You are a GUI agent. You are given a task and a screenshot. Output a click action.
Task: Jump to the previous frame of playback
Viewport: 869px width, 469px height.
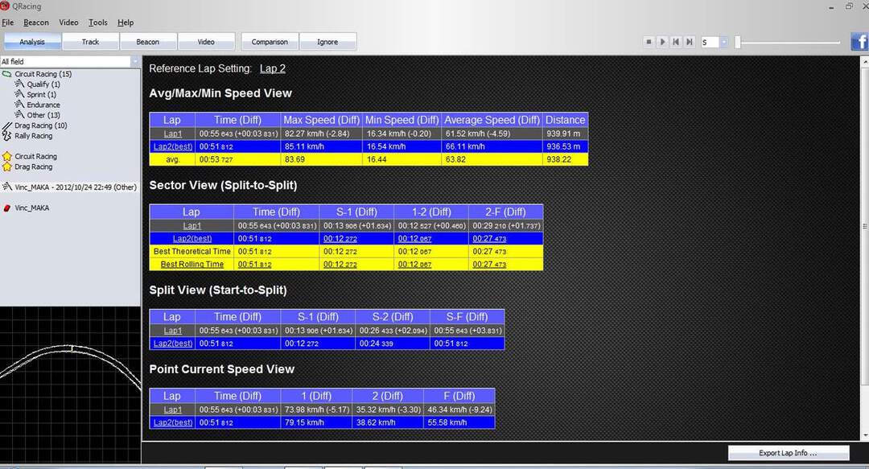point(676,42)
